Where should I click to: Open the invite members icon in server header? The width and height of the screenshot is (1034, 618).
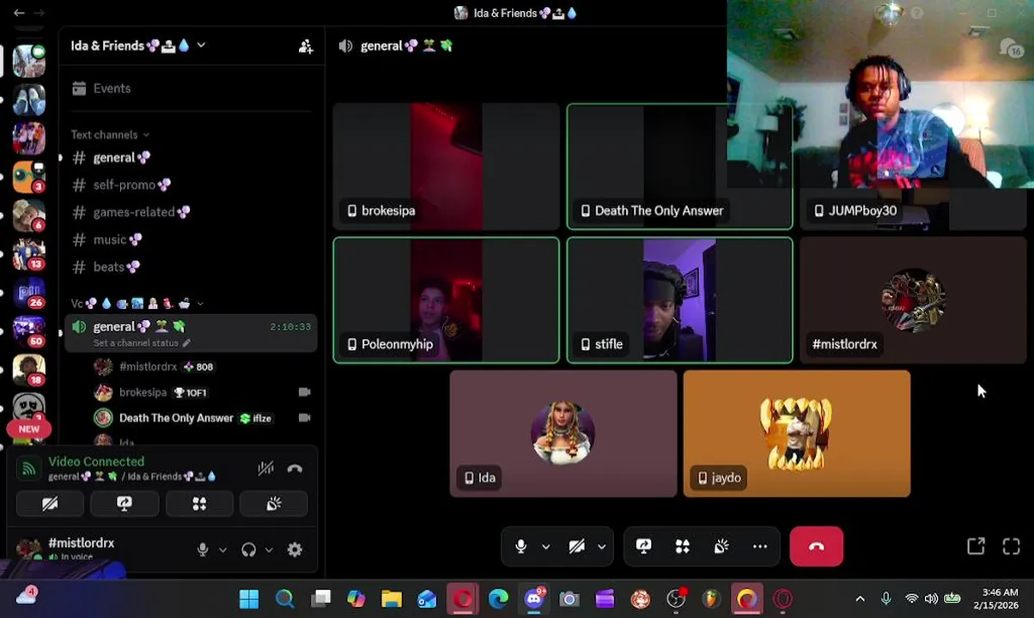[x=306, y=46]
